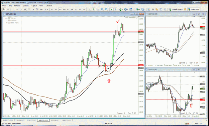Set chart type to line chart
Image resolution: width=209 pixels, height=126 pixels.
[x=98, y=9]
